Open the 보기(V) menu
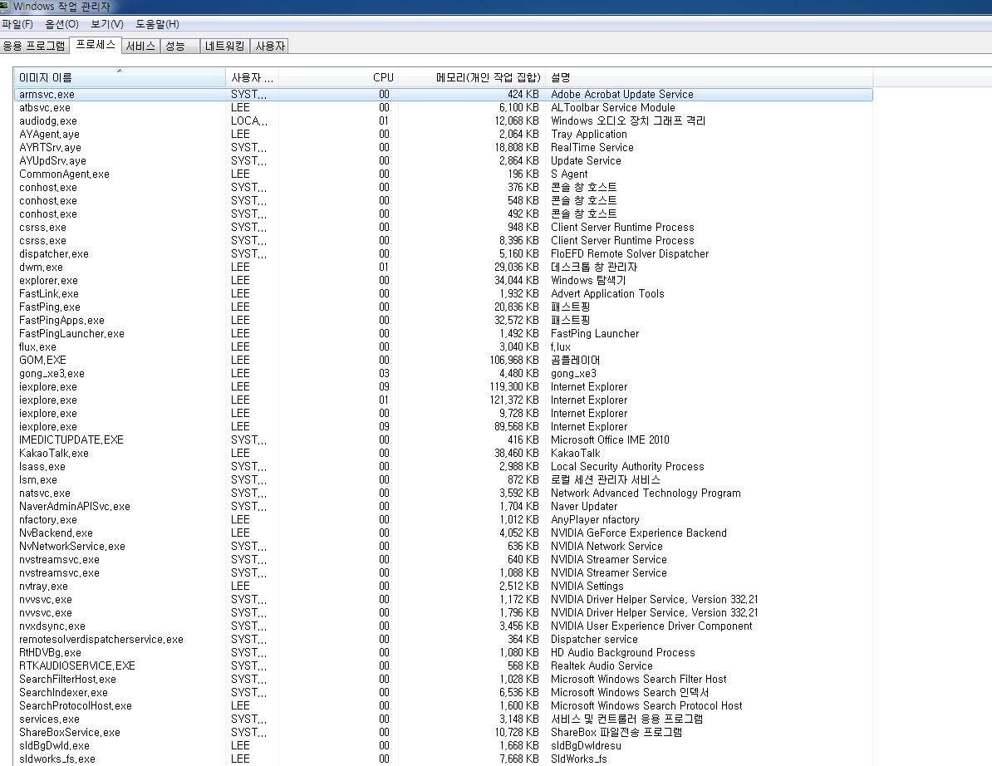Viewport: 992px width, 766px height. coord(106,24)
